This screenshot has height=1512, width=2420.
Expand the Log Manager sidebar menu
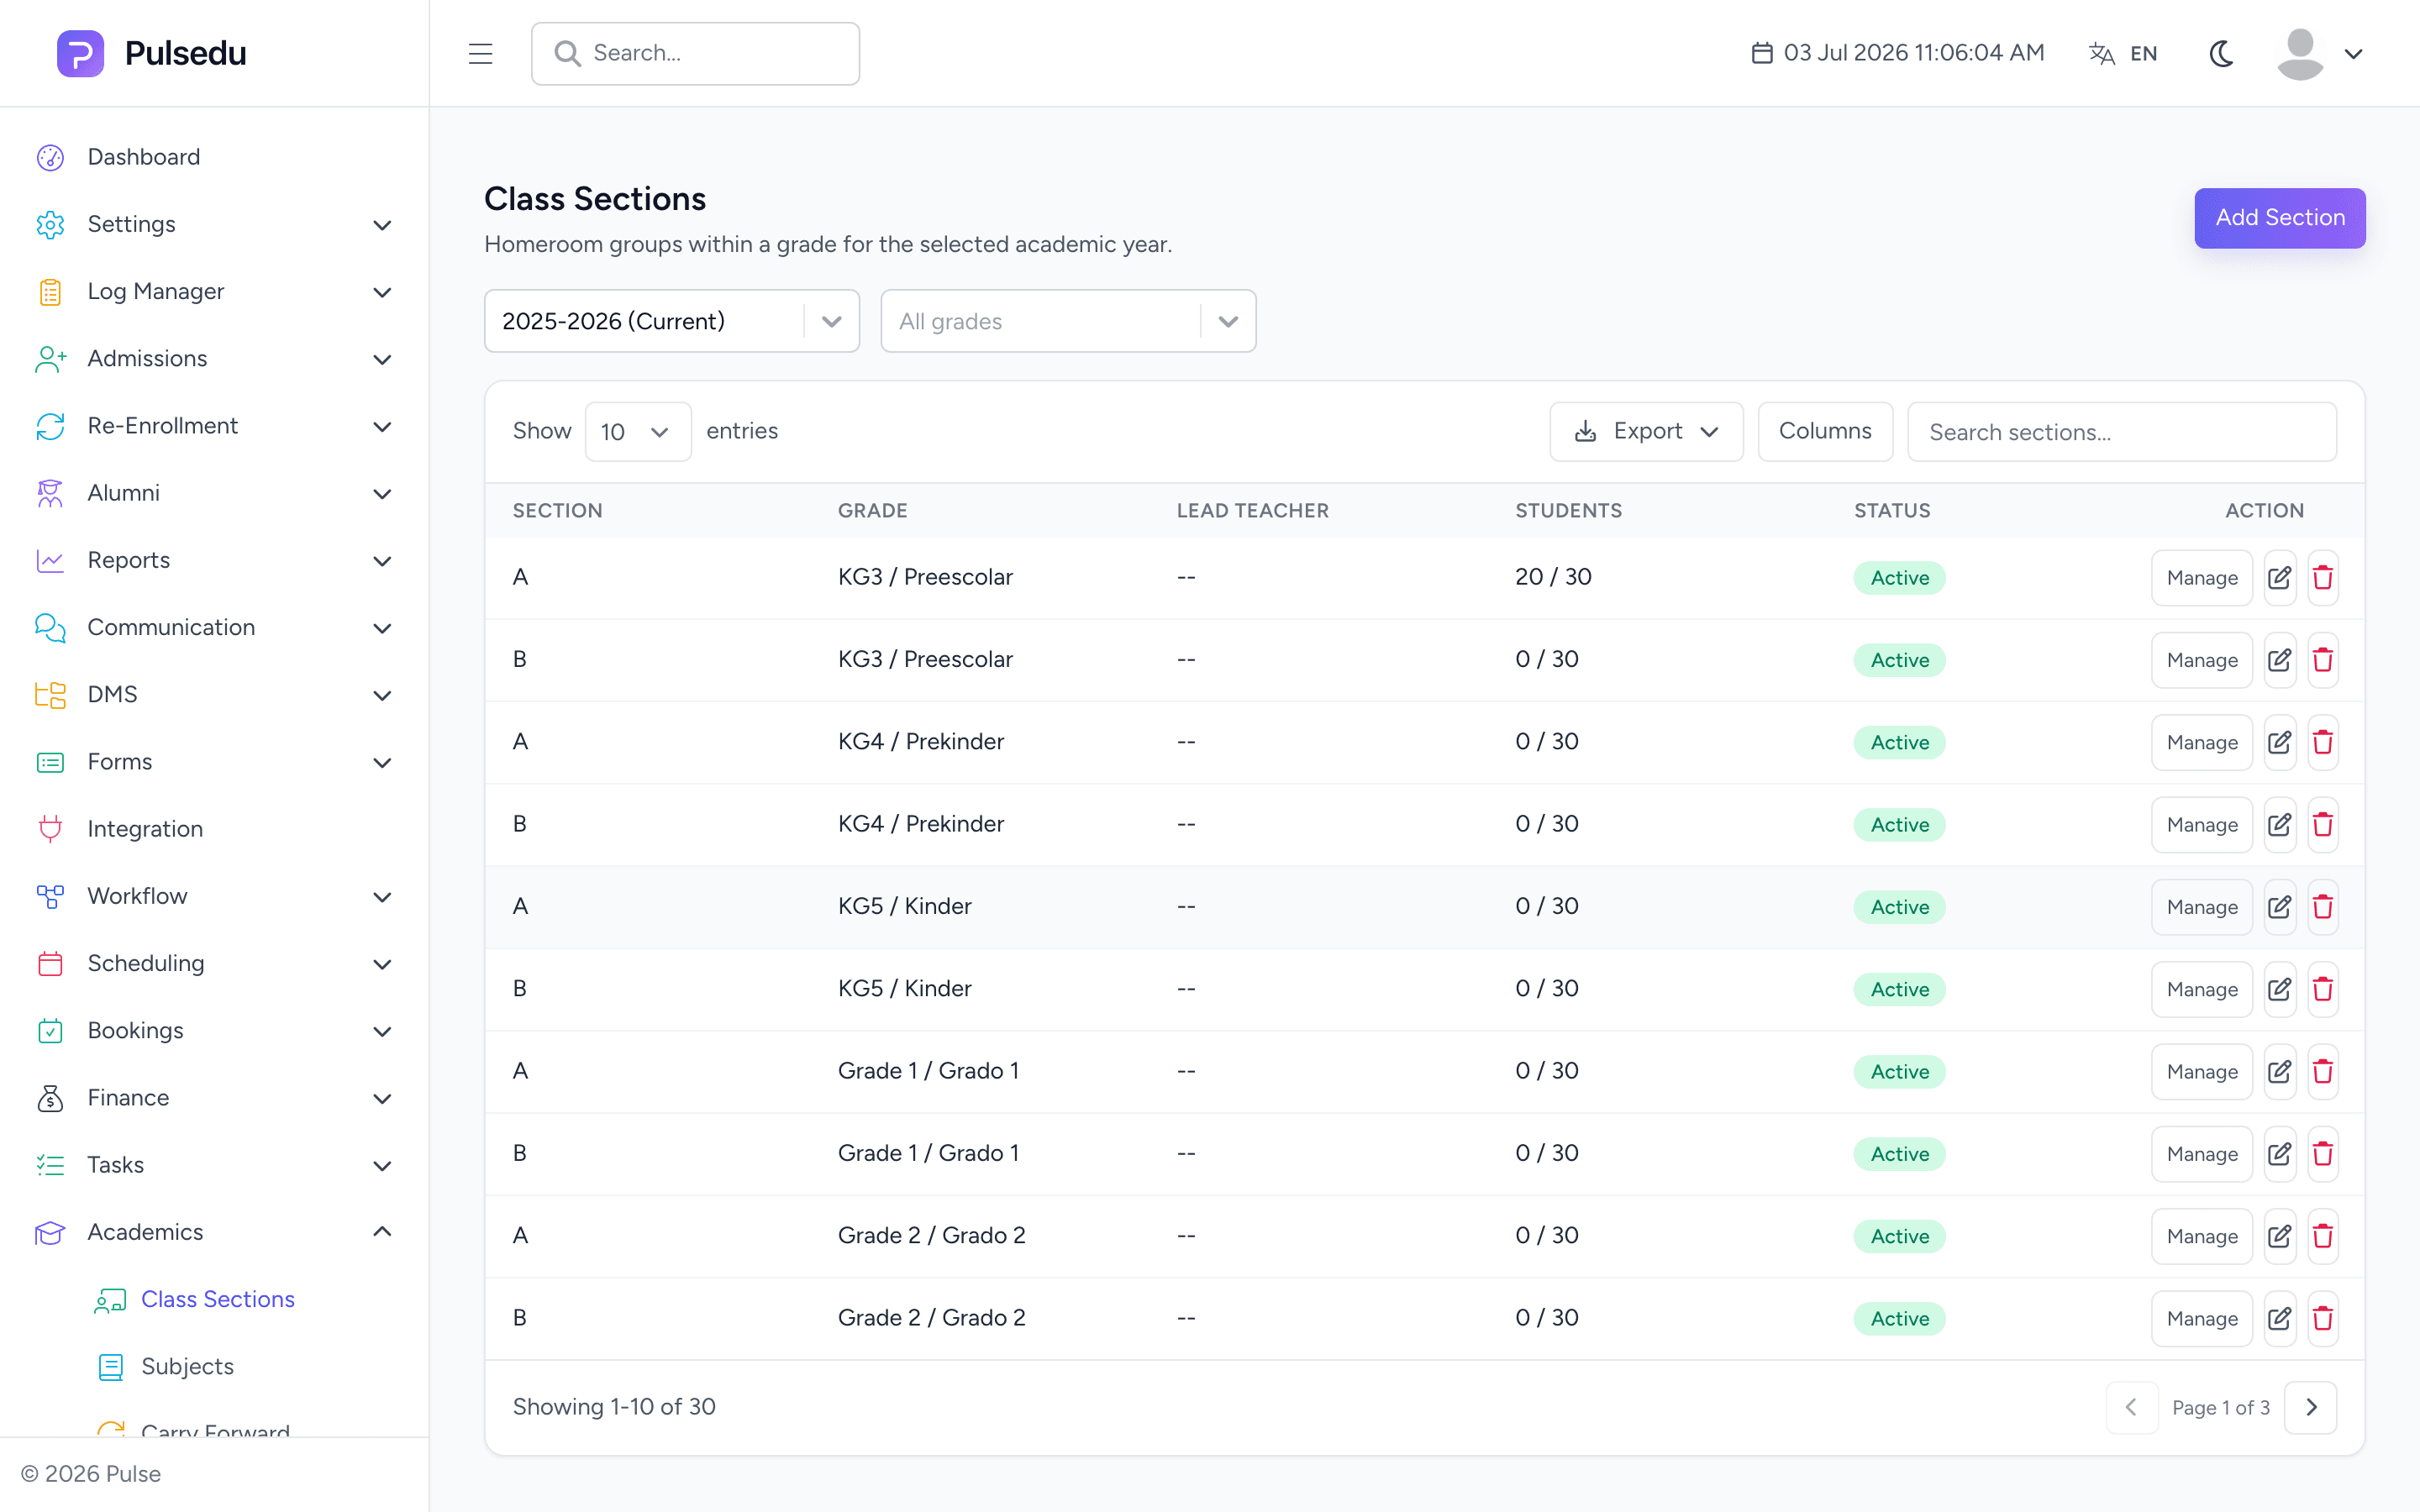click(x=214, y=291)
